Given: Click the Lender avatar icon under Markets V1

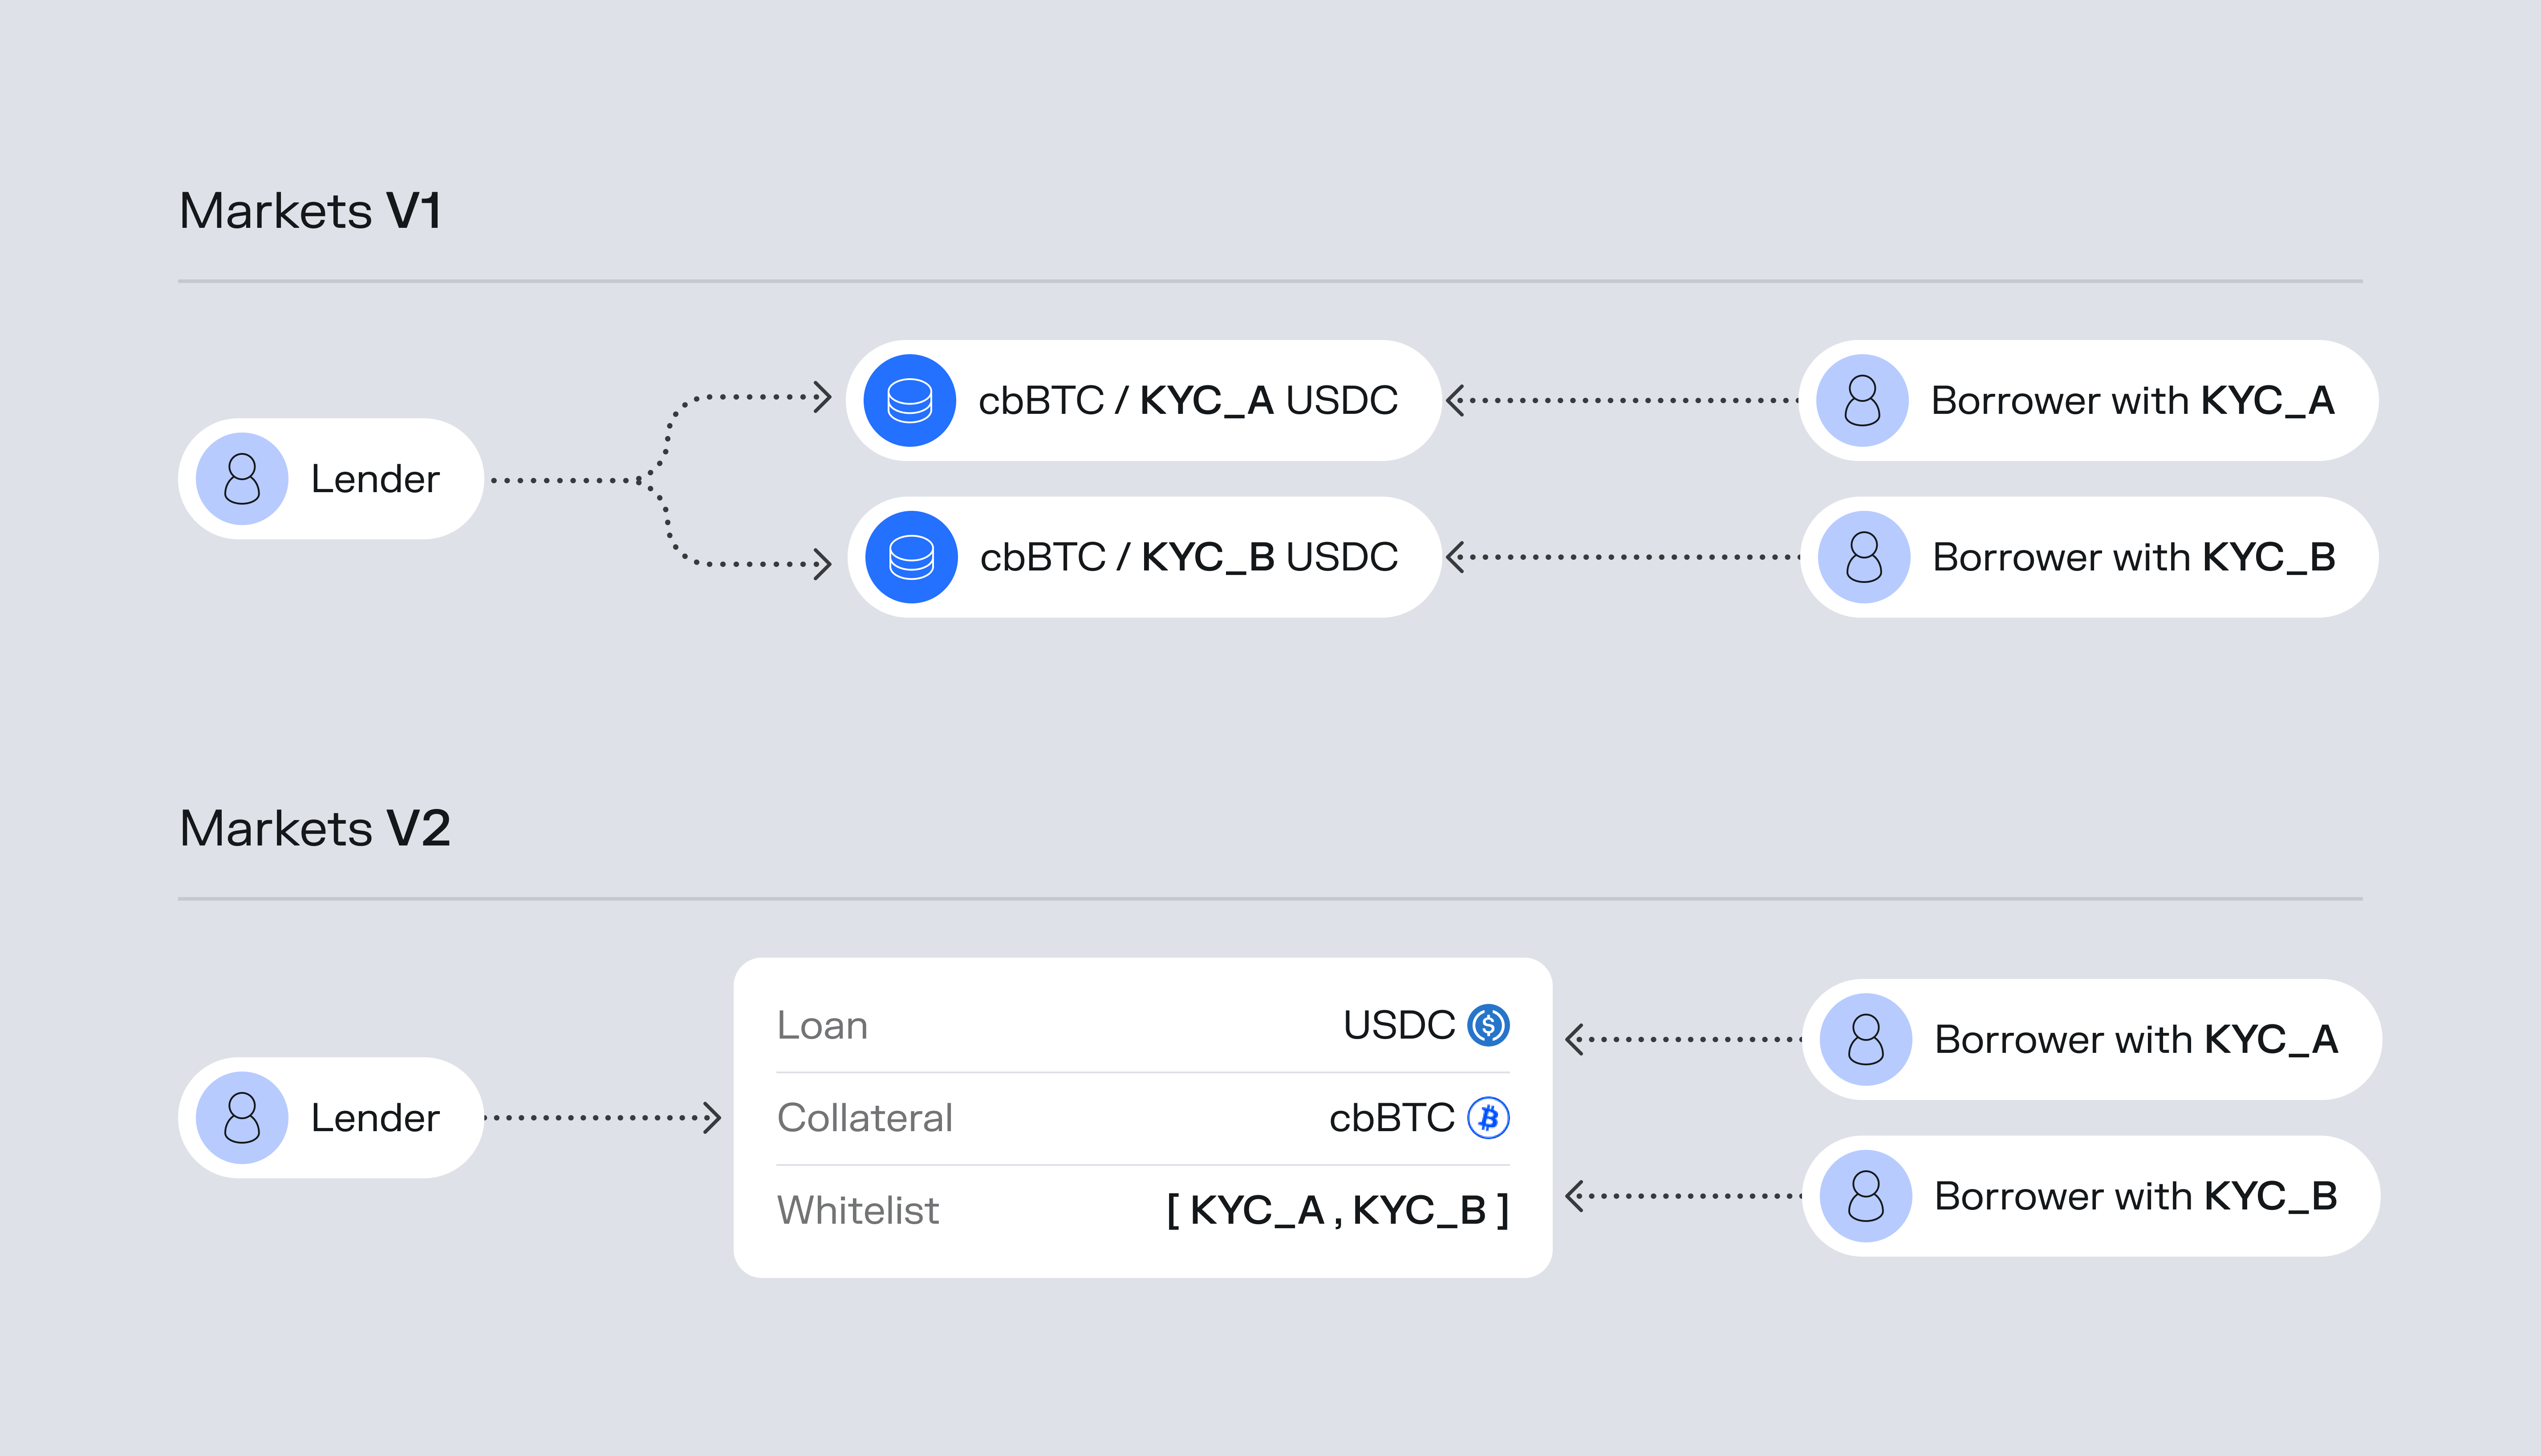Looking at the screenshot, I should tap(242, 479).
